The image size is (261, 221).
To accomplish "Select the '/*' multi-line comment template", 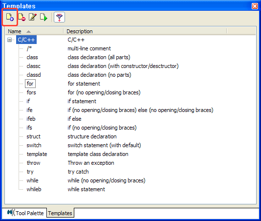I will pyautogui.click(x=29, y=48).
